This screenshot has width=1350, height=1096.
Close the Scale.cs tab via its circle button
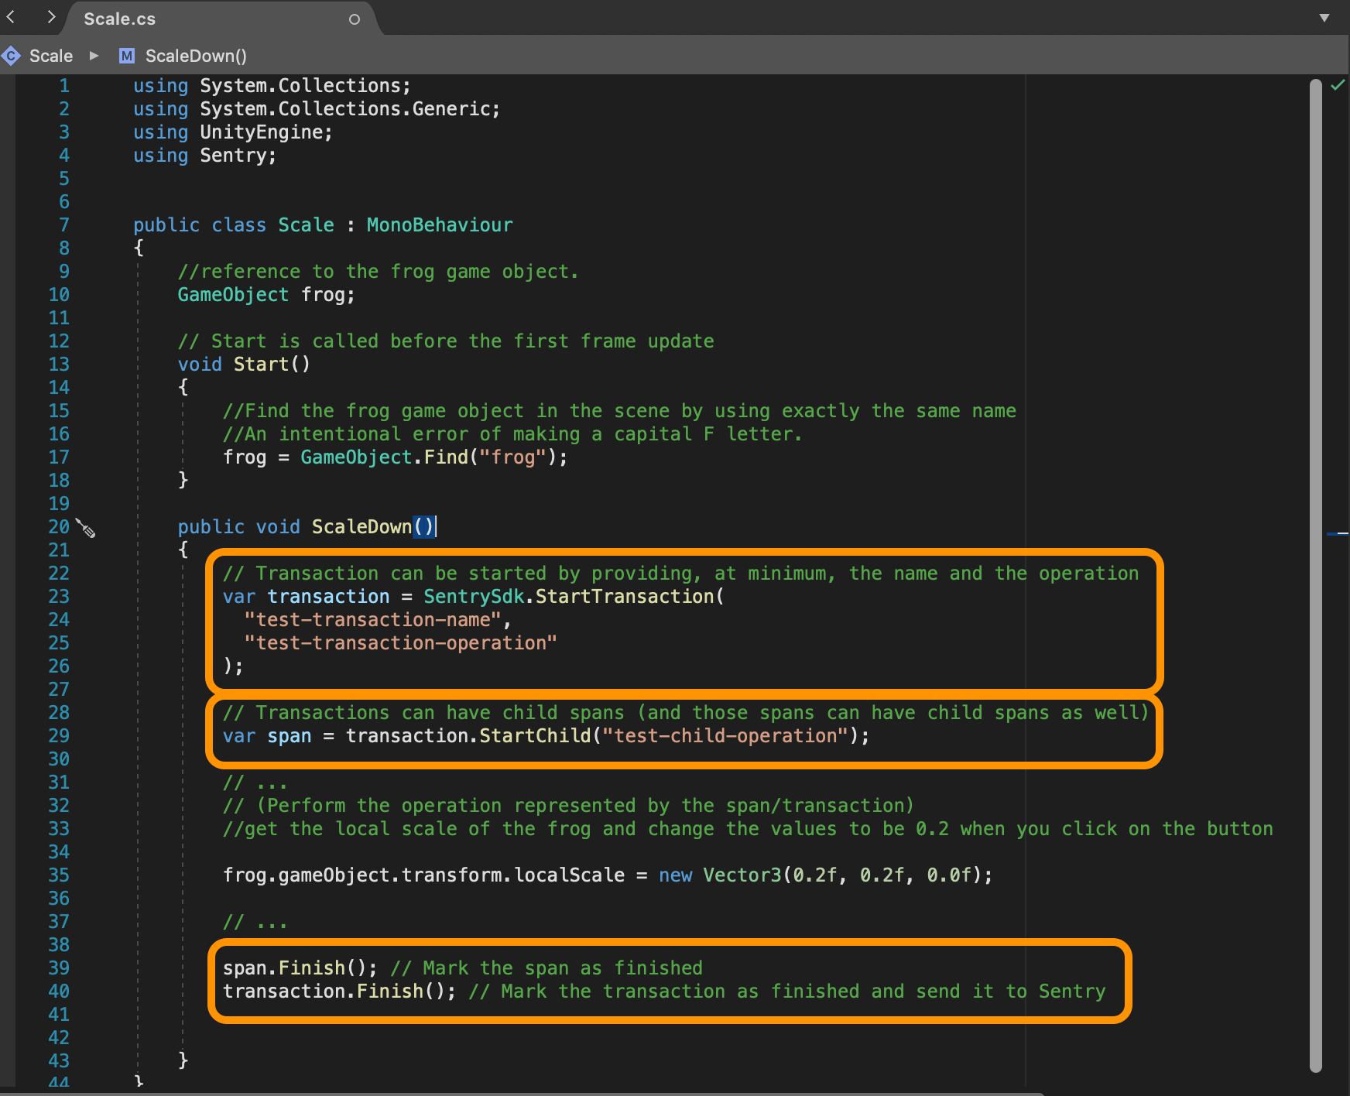[x=355, y=19]
